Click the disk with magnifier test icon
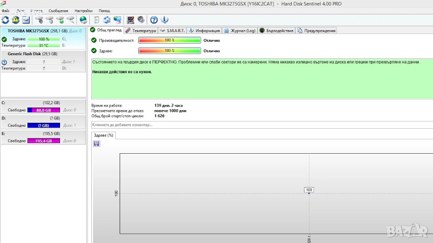The image size is (433, 243). tap(70, 20)
